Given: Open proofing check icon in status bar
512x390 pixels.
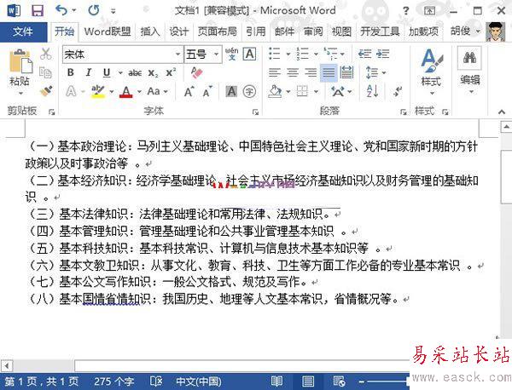Looking at the screenshot, I should coord(156,381).
